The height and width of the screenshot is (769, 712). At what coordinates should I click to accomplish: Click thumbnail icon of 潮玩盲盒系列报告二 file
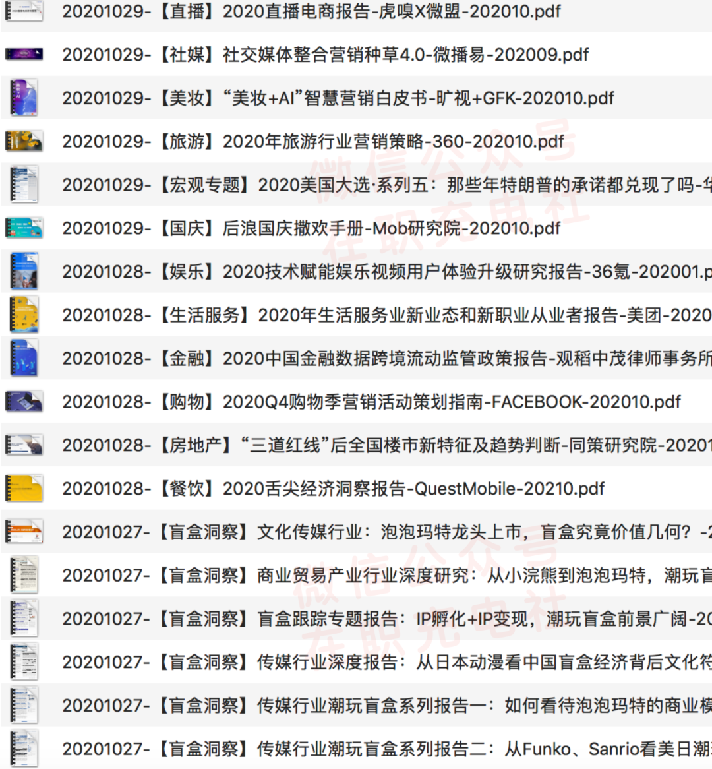(24, 749)
